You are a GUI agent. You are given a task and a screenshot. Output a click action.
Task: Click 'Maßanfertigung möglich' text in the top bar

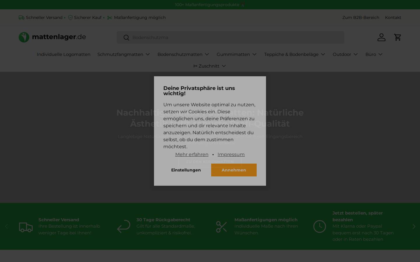point(140,17)
